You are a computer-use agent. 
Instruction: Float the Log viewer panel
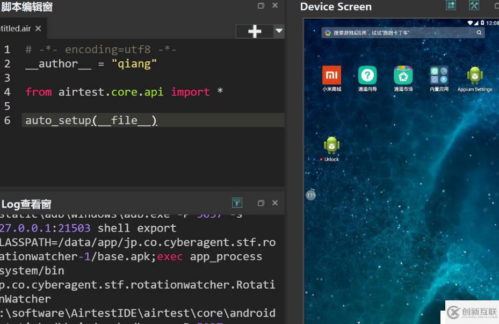261,203
